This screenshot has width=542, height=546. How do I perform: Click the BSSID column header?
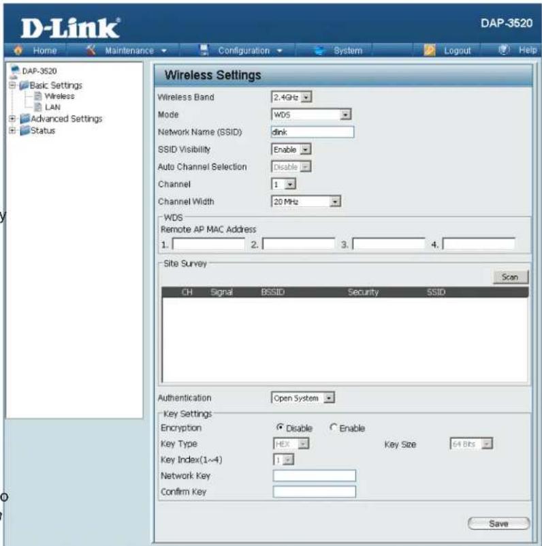[273, 292]
